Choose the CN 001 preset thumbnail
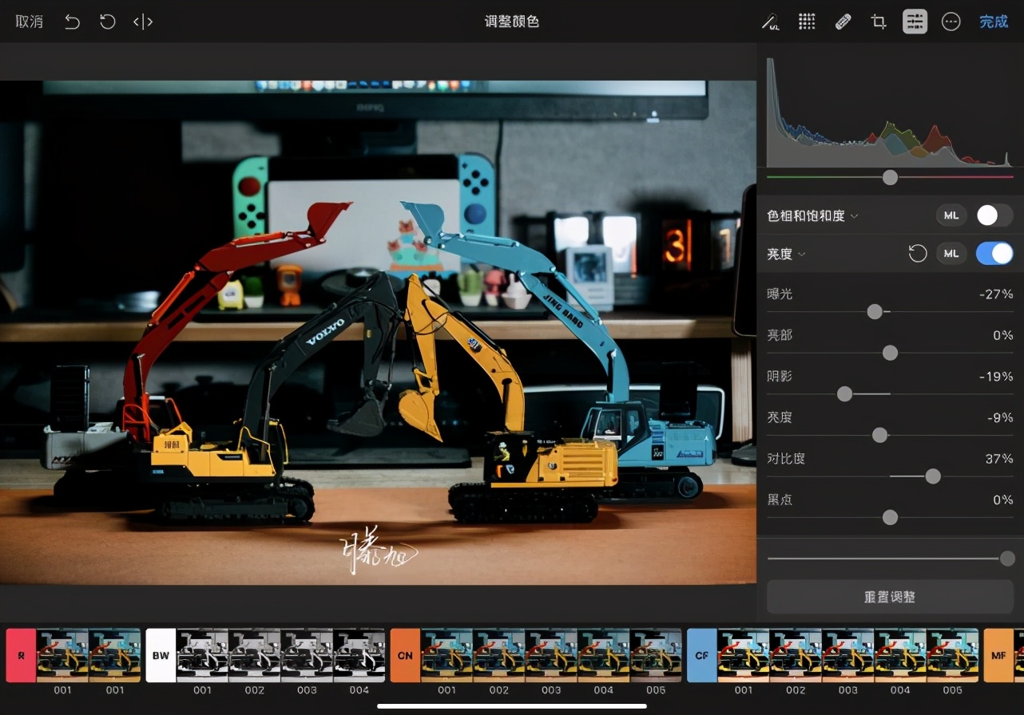 tap(447, 655)
